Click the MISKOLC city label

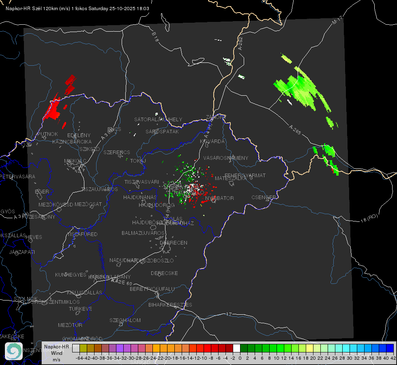pos(75,161)
